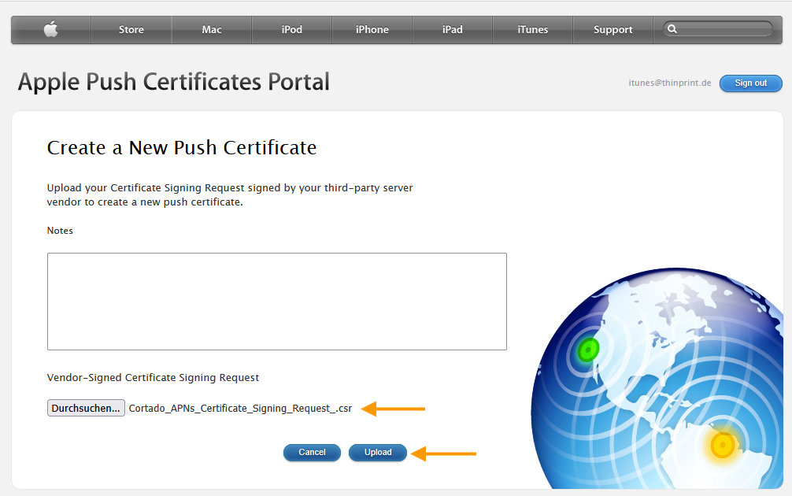Click the Apple Push Certificates Portal title
Image resolution: width=792 pixels, height=496 pixels.
coord(172,81)
